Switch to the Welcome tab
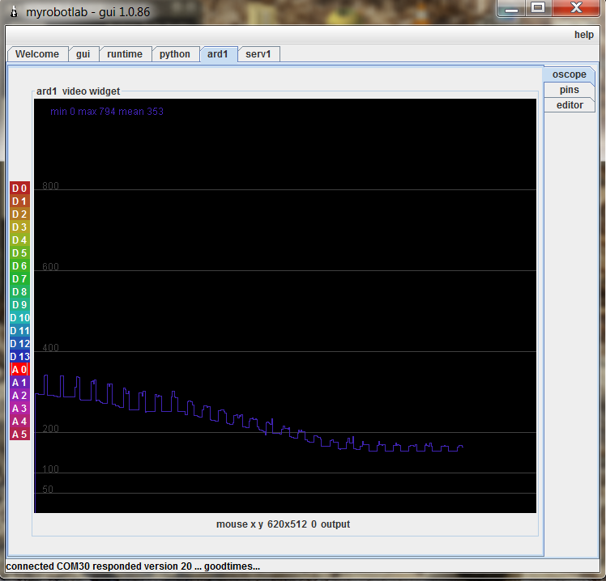 37,54
